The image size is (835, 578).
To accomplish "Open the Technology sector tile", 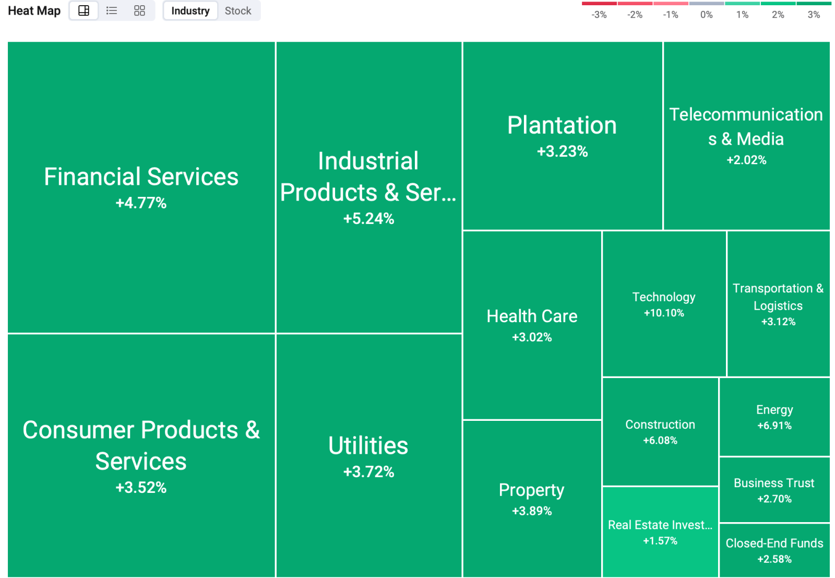I will point(664,303).
